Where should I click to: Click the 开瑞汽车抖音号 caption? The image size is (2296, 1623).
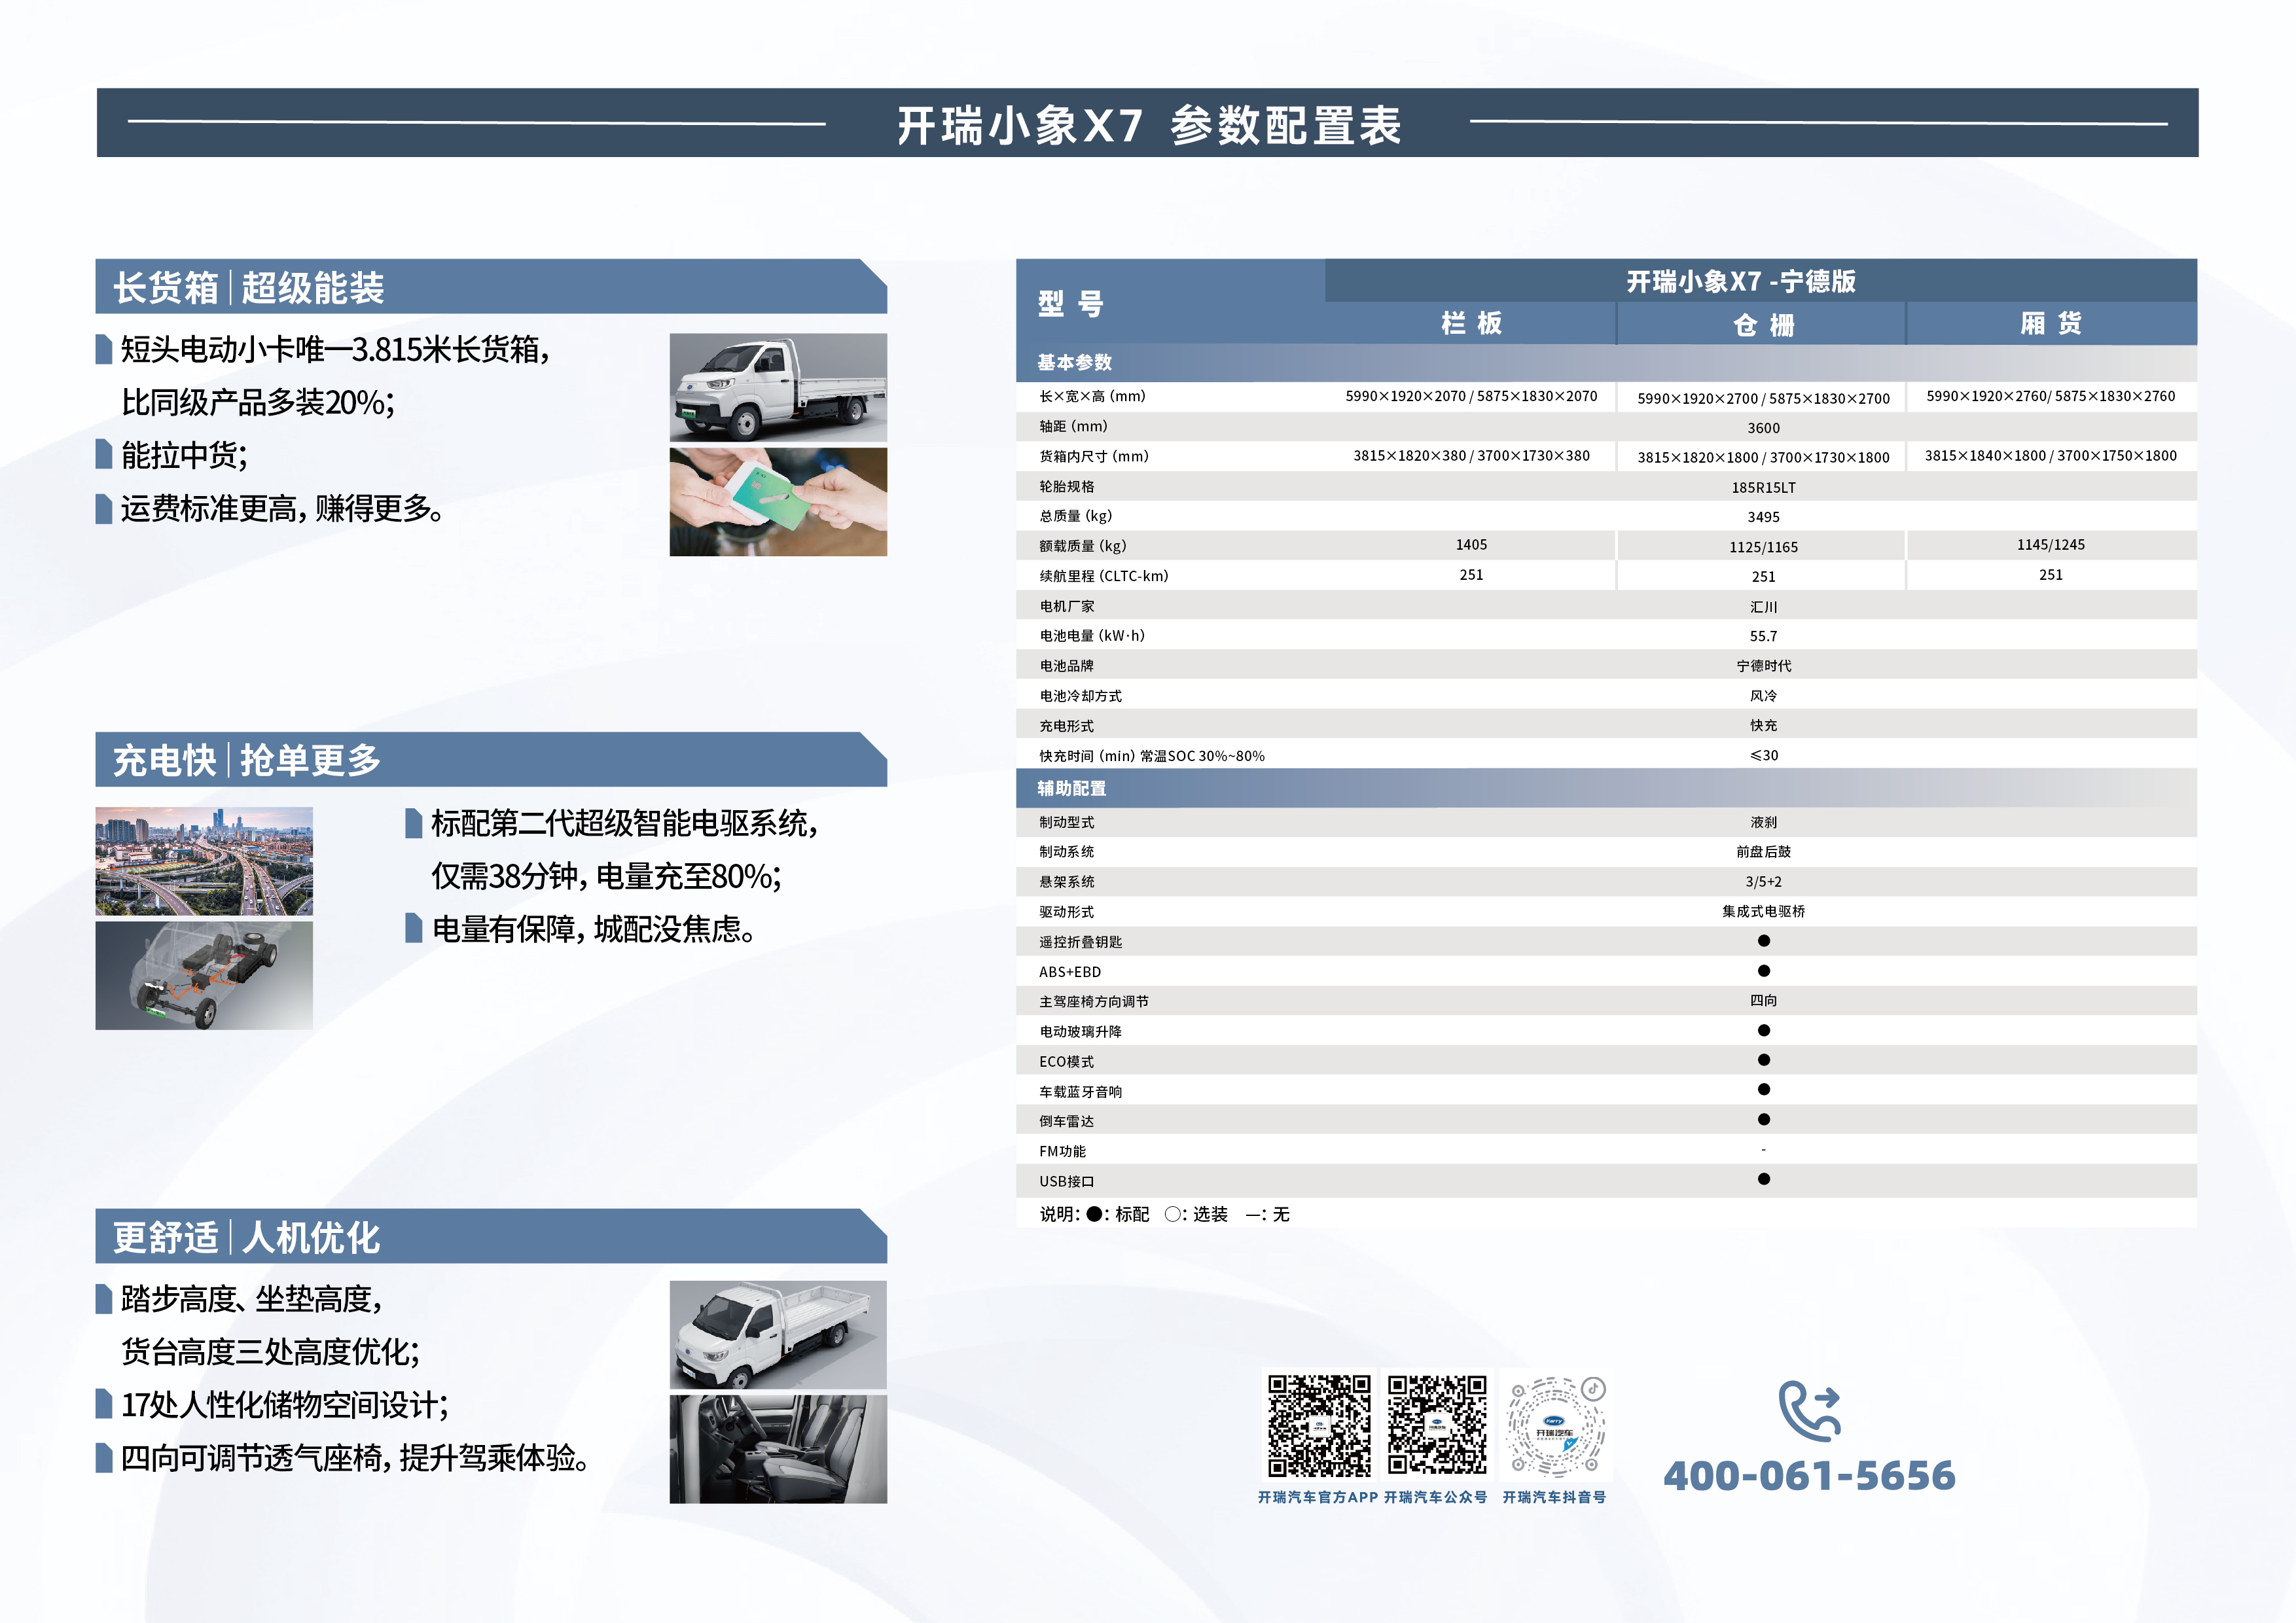tap(1555, 1497)
